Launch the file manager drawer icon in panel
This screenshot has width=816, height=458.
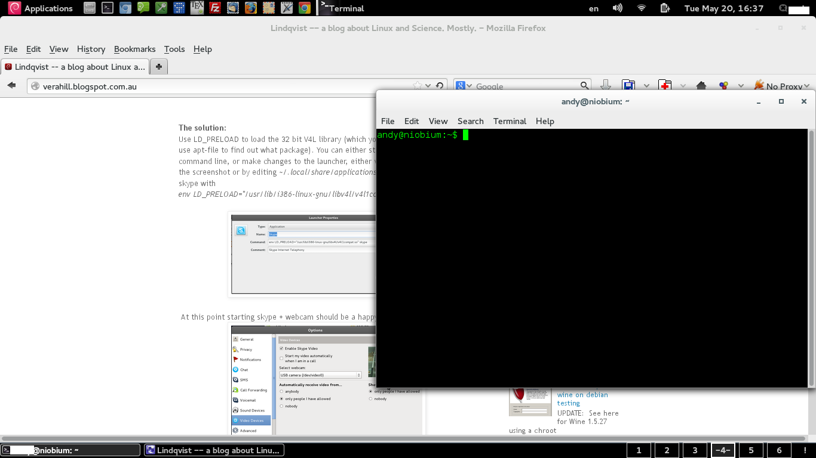tap(90, 8)
